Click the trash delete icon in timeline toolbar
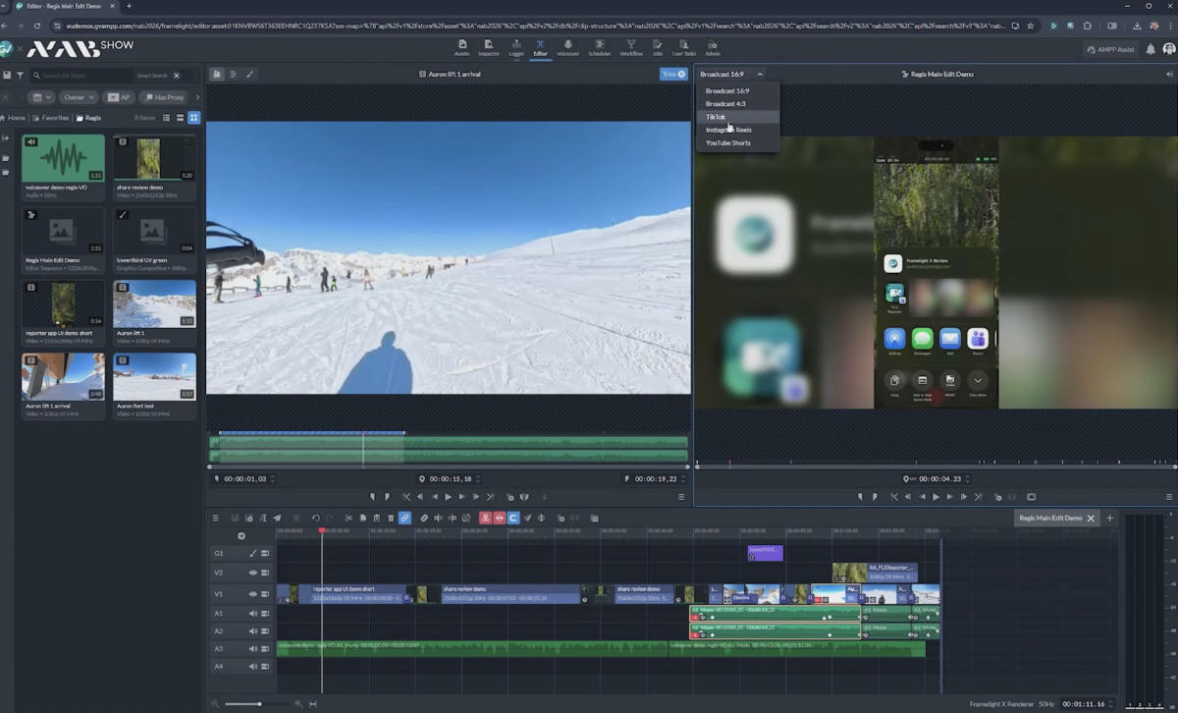This screenshot has height=713, width=1178. click(x=391, y=518)
